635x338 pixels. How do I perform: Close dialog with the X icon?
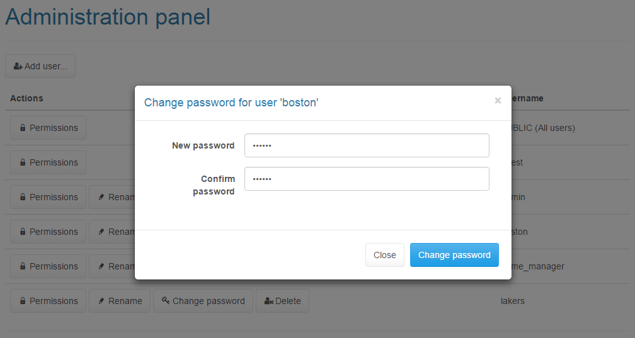click(x=498, y=101)
